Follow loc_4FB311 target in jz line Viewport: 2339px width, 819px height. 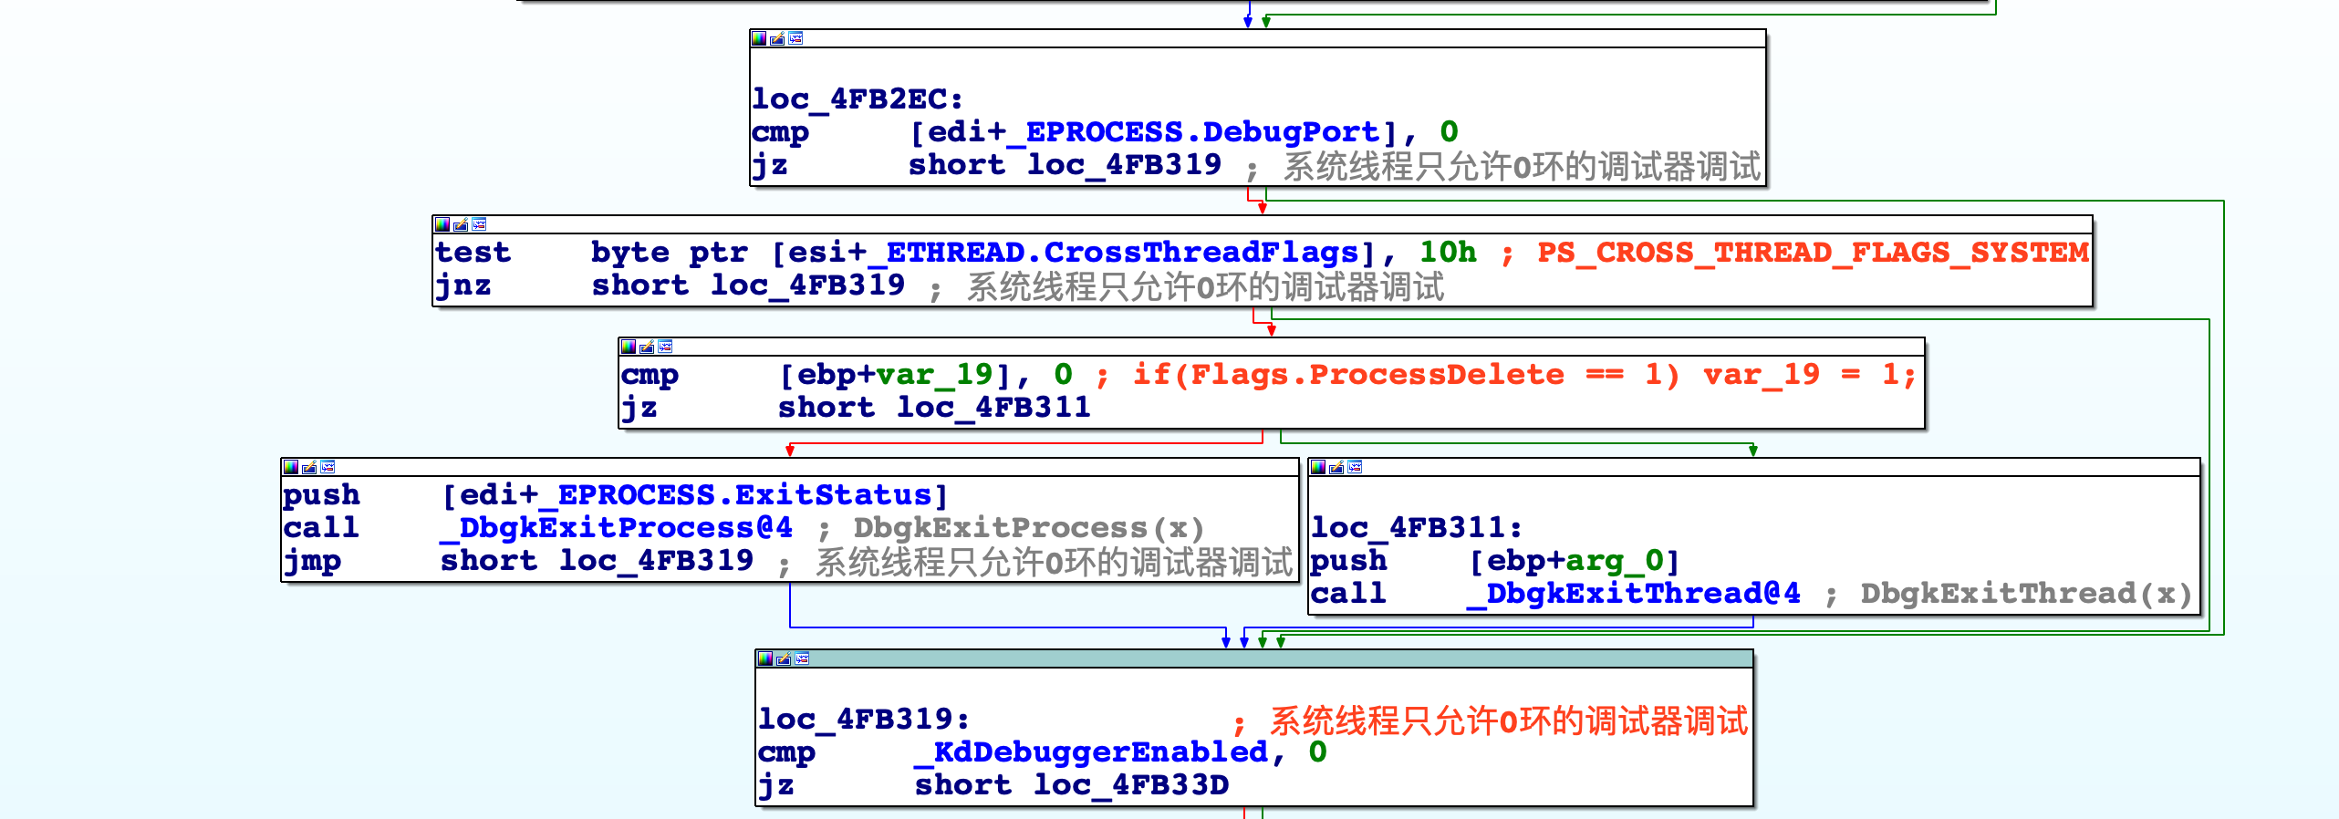coord(993,408)
